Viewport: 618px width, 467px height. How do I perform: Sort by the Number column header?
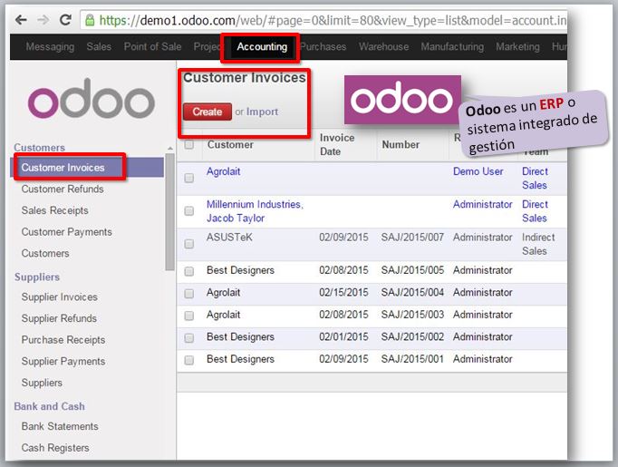point(401,145)
